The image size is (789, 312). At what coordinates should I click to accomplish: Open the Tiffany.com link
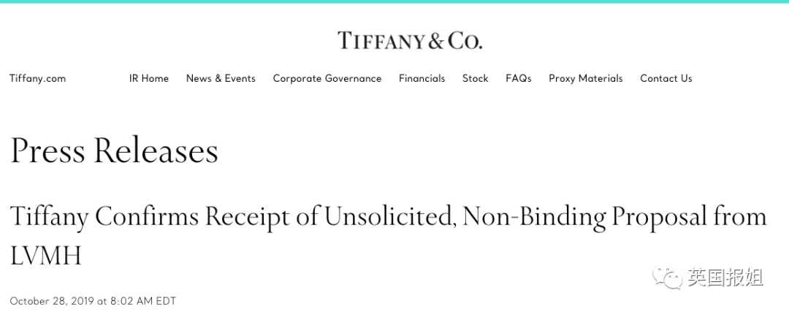click(x=38, y=78)
